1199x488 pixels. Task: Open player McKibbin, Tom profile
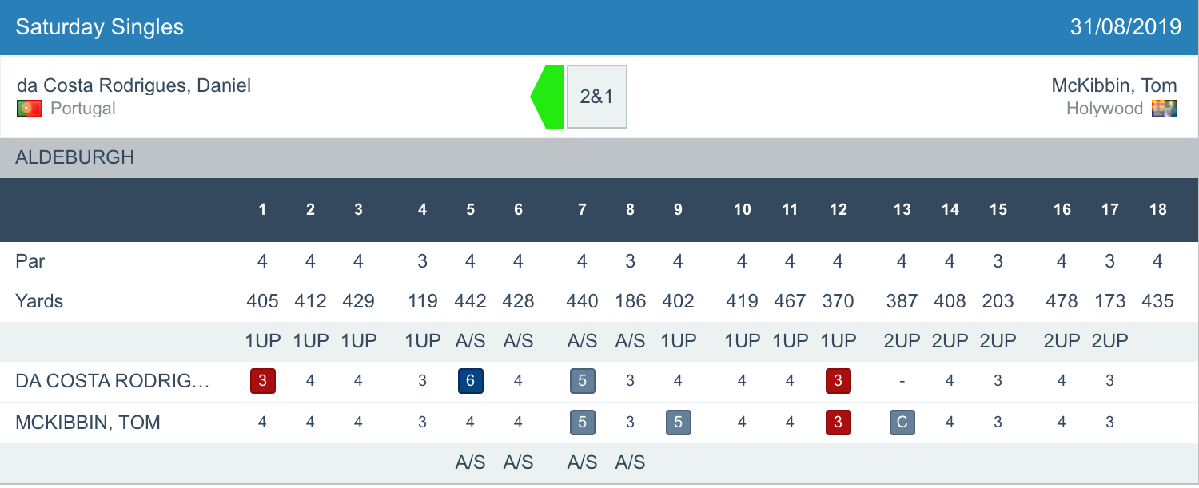pos(1113,85)
